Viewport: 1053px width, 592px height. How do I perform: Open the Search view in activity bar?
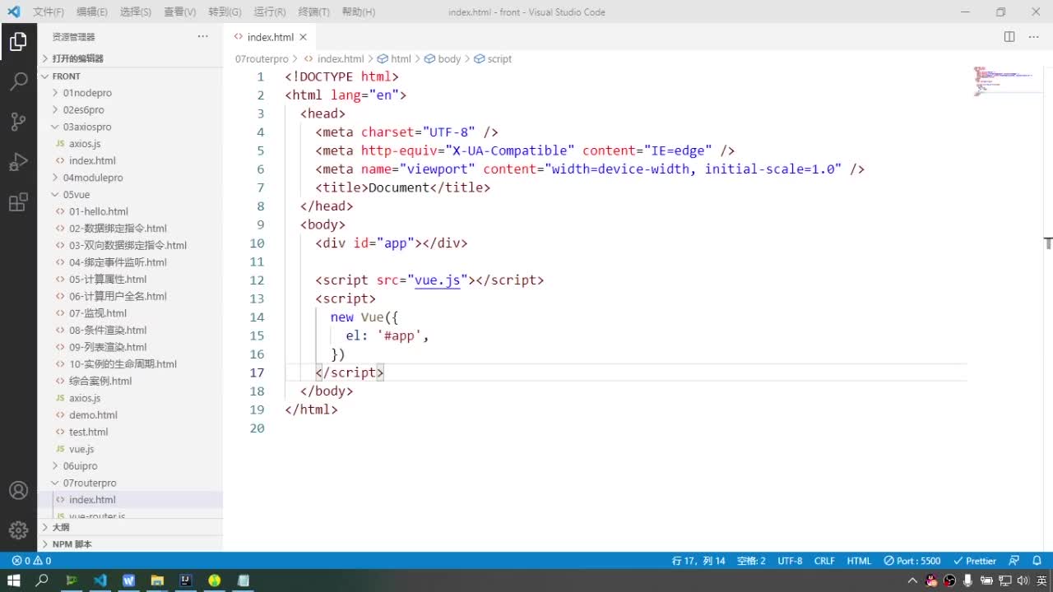[18, 81]
